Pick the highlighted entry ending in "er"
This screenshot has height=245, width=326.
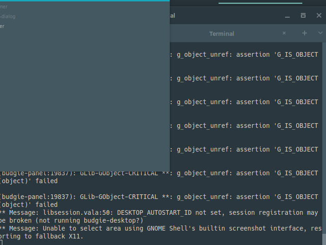click(2, 26)
